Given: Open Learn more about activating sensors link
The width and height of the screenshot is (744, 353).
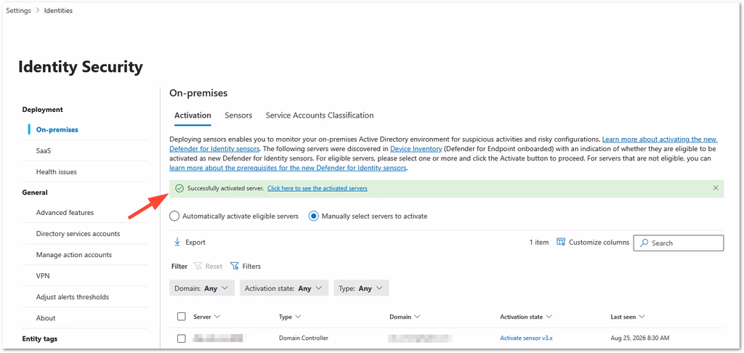Looking at the screenshot, I should click(660, 139).
